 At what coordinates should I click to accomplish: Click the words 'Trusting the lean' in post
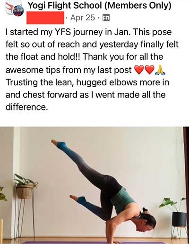tap(39, 82)
